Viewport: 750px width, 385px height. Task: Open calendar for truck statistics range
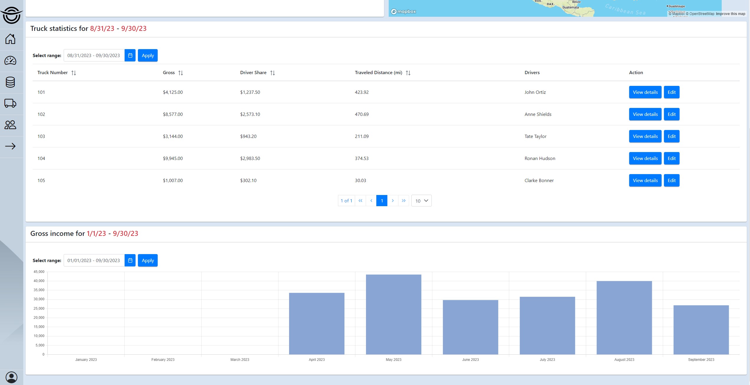point(130,56)
